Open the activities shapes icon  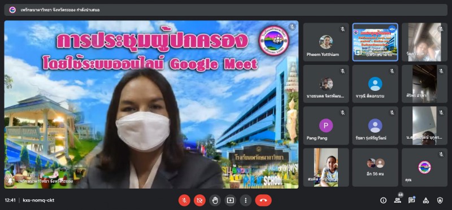coord(426,200)
